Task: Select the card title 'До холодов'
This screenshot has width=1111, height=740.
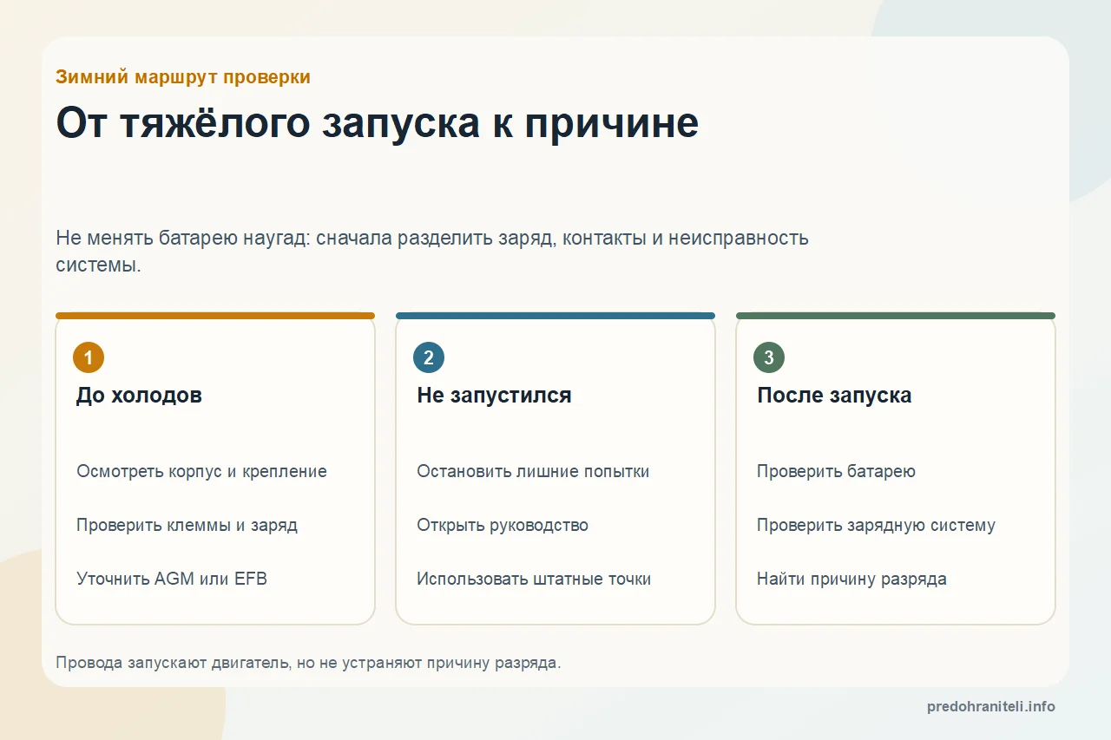Action: click(139, 396)
